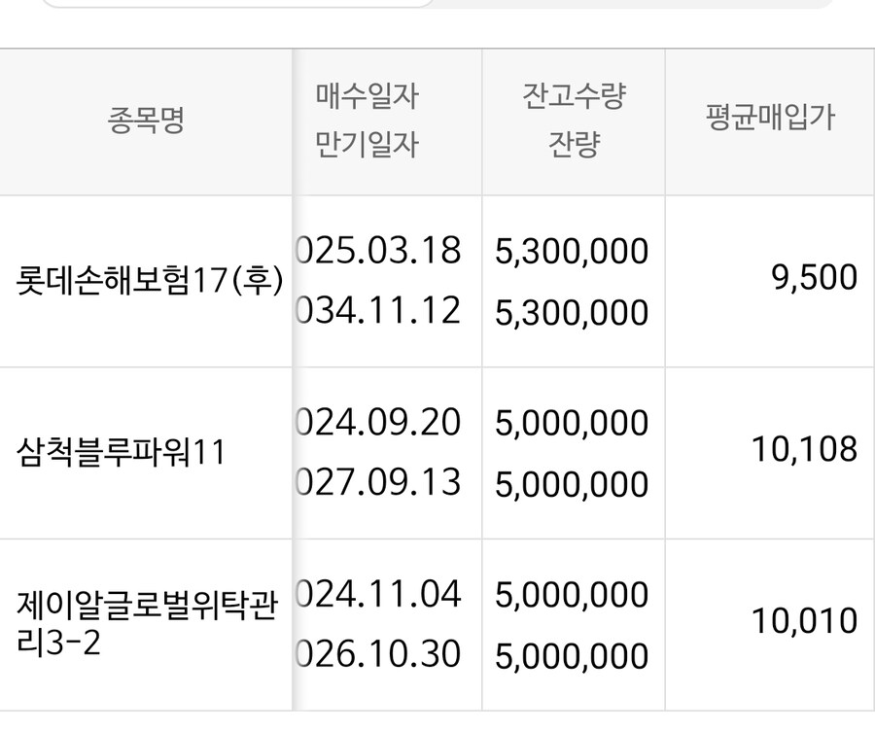Click 삼척블루파워11 잔량 value 5,000,000
This screenshot has width=875, height=731.
click(572, 484)
